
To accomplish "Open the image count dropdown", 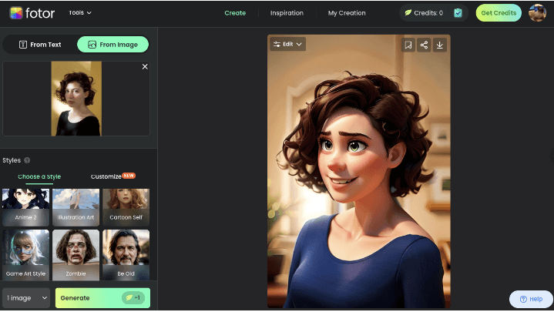I will (x=26, y=298).
